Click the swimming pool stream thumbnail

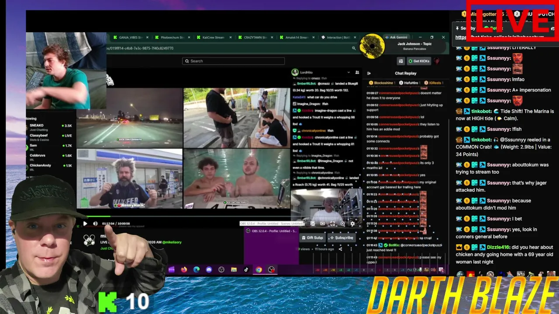(x=236, y=179)
